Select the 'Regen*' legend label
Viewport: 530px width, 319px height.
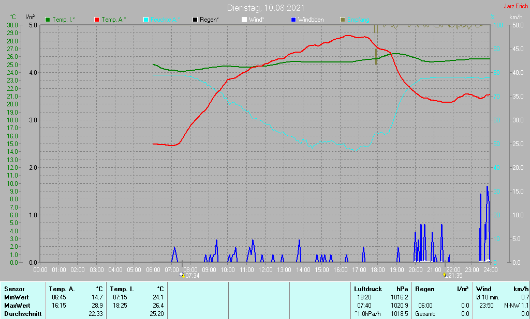click(x=209, y=20)
